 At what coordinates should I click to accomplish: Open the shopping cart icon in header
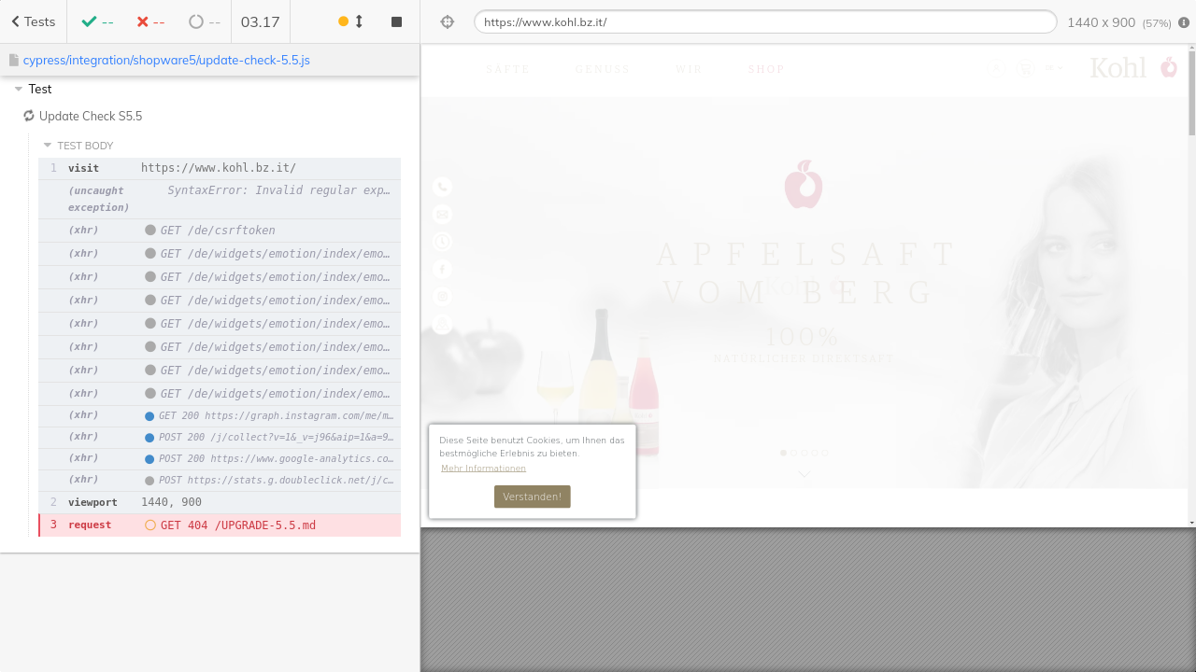pos(1026,68)
